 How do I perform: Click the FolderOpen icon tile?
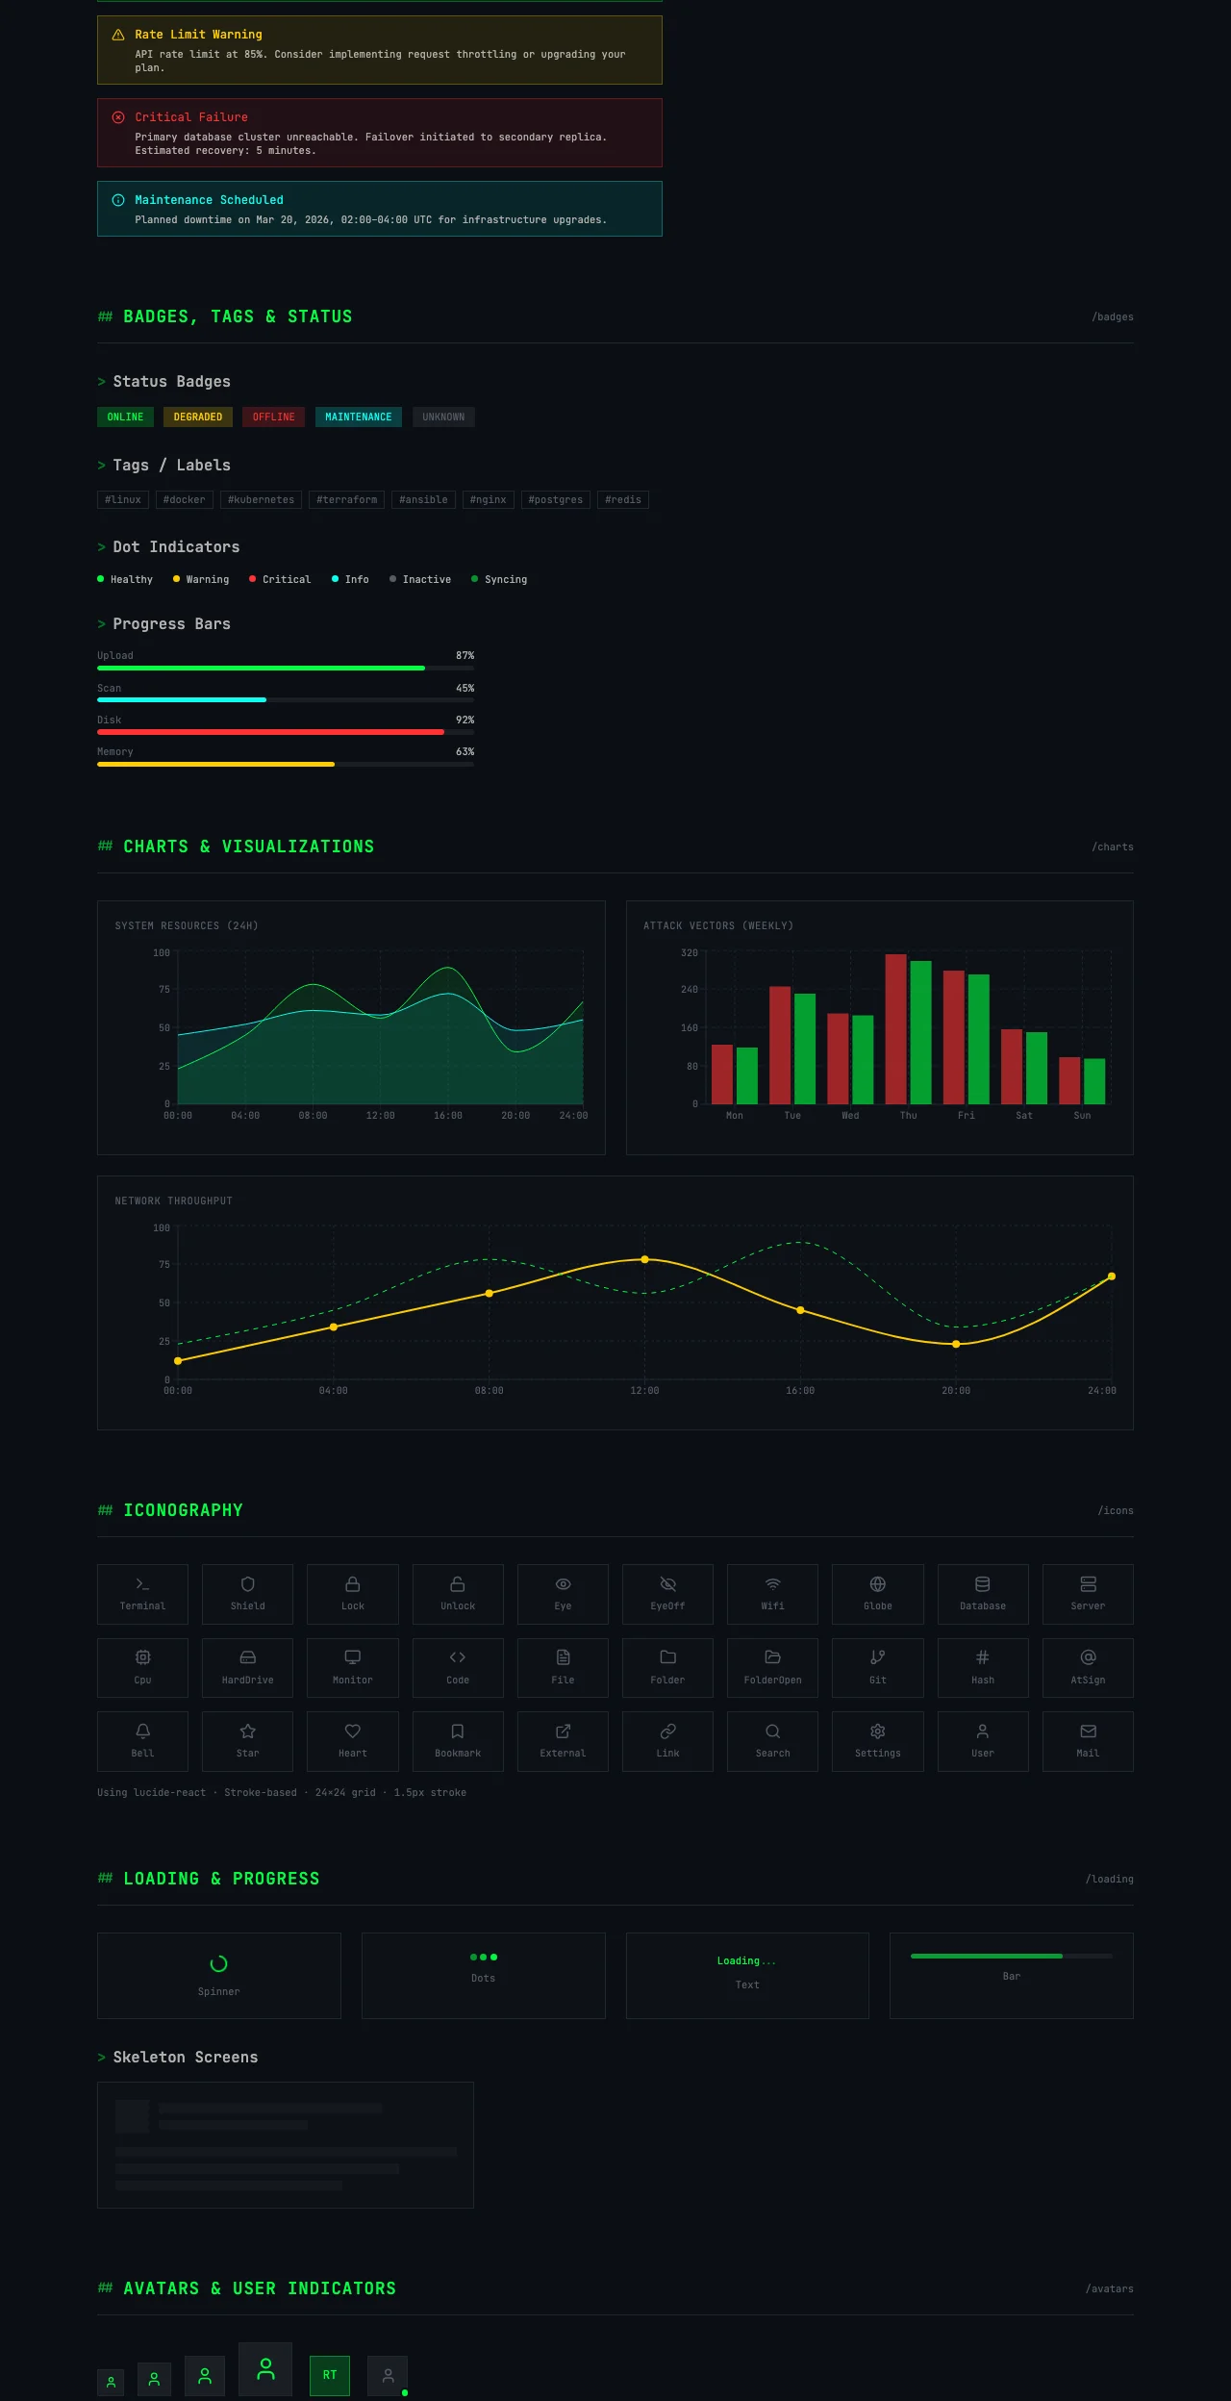pyautogui.click(x=772, y=1668)
